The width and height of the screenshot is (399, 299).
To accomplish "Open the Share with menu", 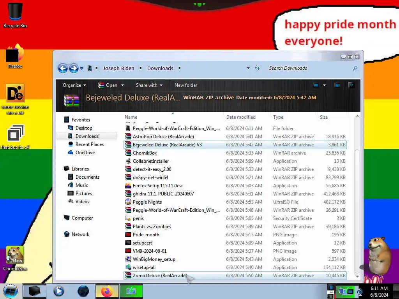I will (x=149, y=85).
